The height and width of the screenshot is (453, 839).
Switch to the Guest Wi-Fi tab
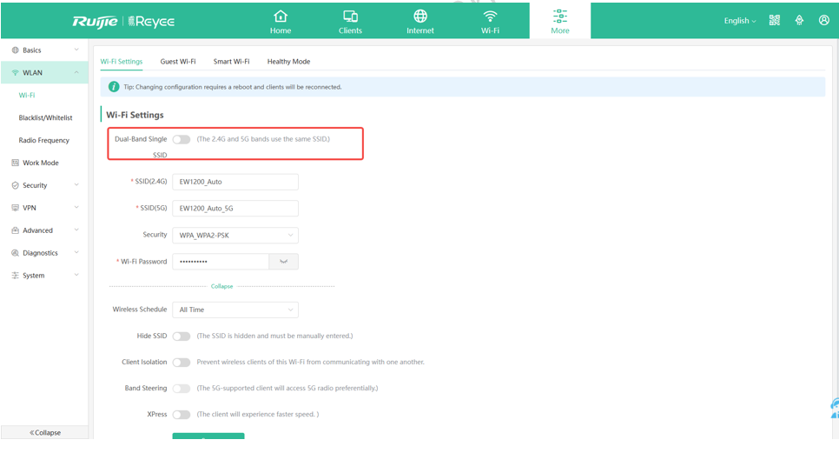coord(178,62)
